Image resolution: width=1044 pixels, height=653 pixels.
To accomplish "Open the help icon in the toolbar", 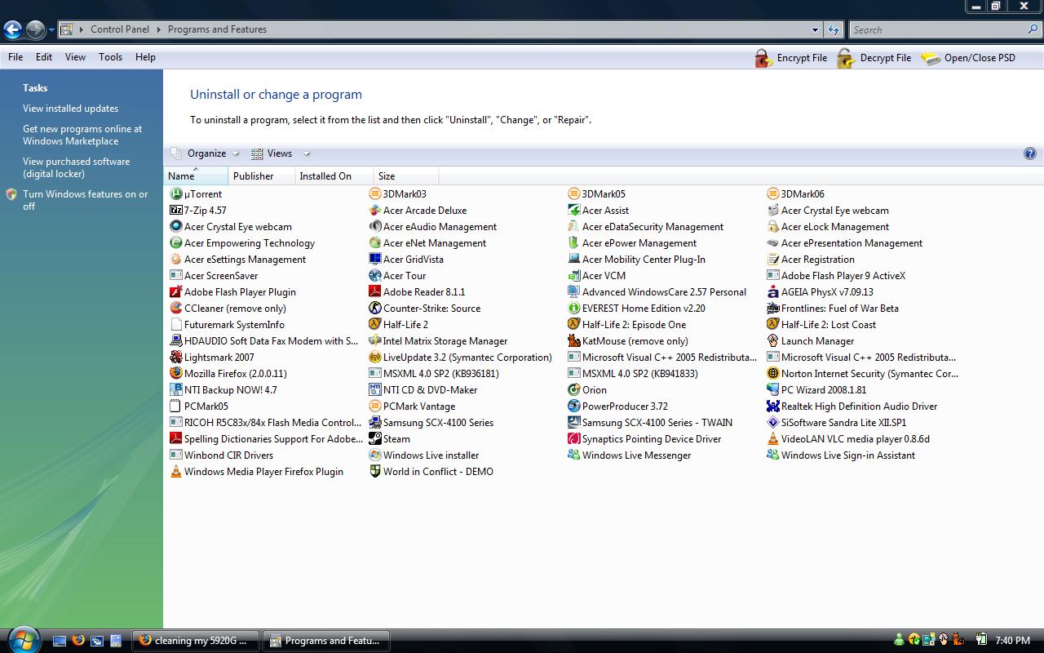I will (x=1029, y=153).
